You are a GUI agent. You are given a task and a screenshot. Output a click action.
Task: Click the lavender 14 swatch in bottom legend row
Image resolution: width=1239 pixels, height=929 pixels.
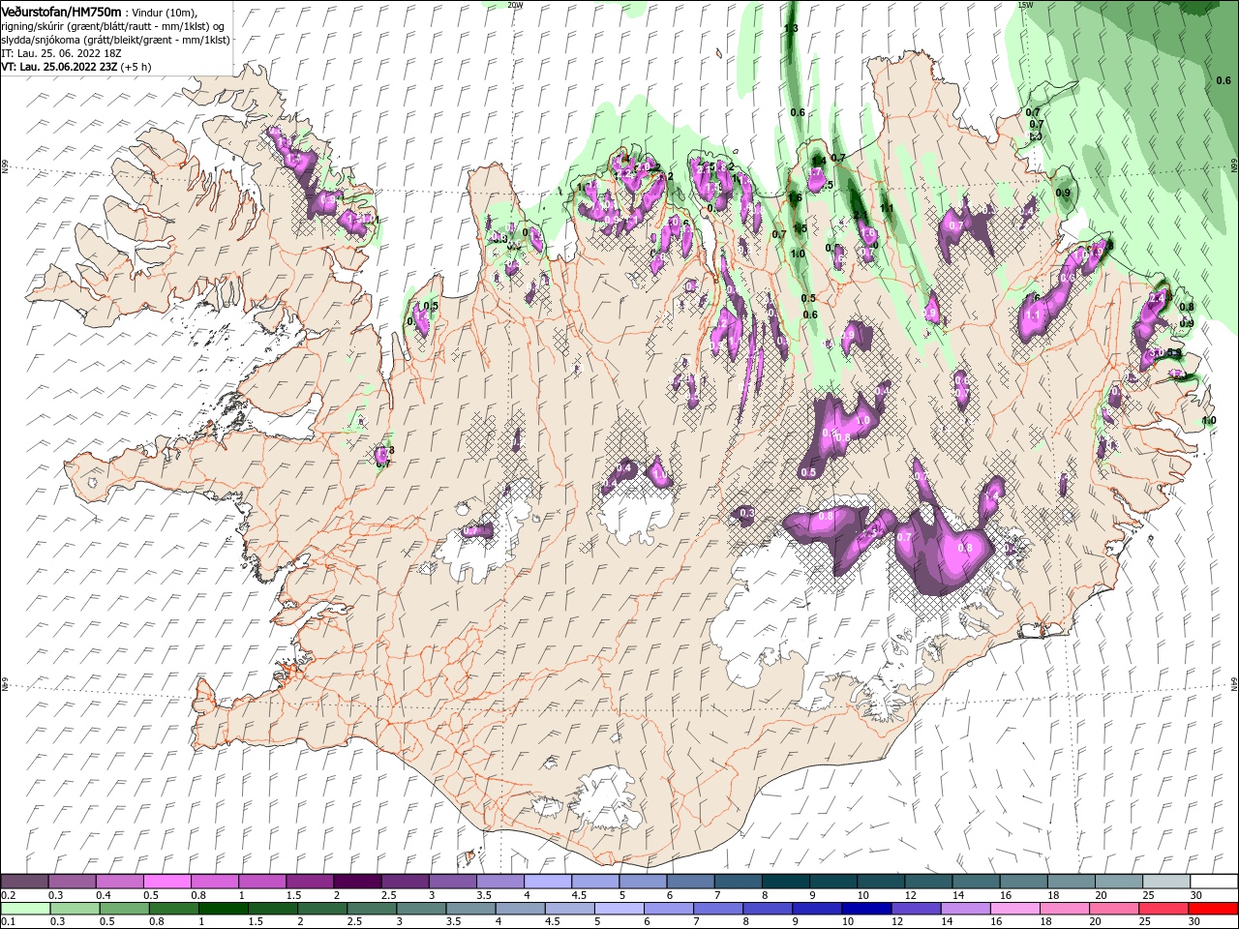[x=966, y=909]
